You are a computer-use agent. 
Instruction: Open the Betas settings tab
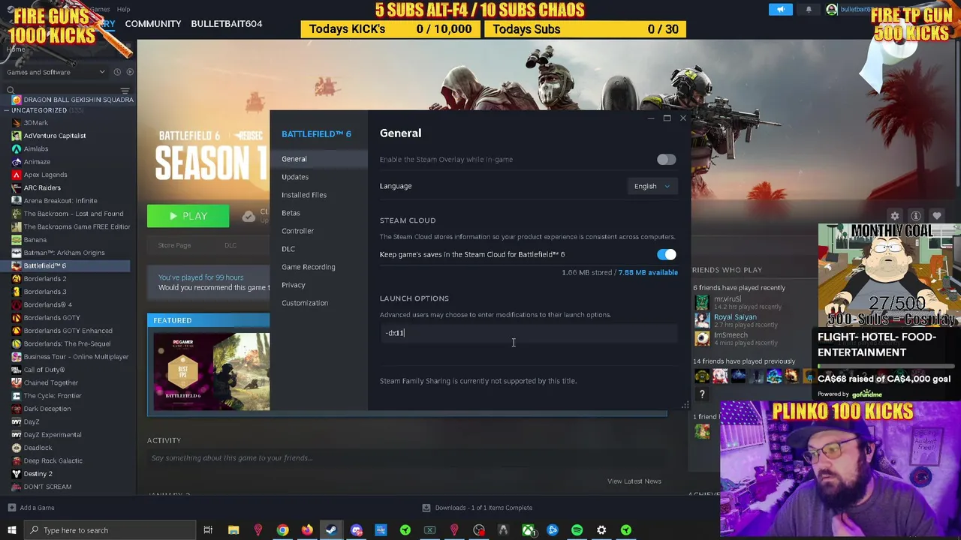point(291,213)
